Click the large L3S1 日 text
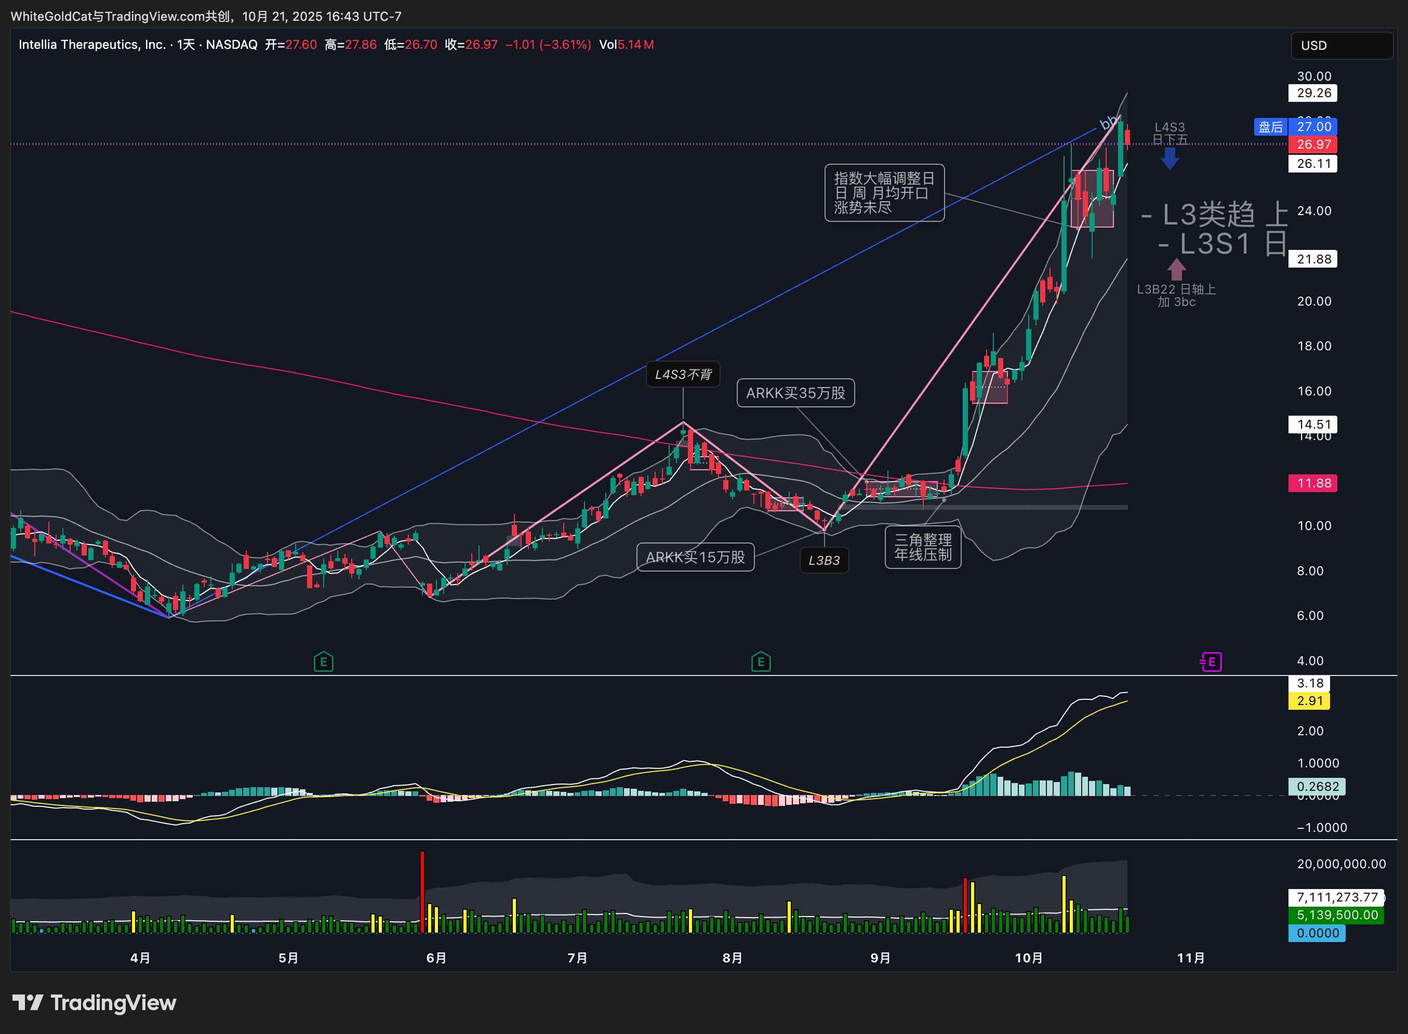The height and width of the screenshot is (1034, 1408). (1222, 244)
